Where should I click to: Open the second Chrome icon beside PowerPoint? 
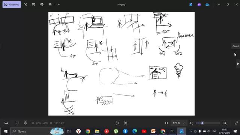163,131
